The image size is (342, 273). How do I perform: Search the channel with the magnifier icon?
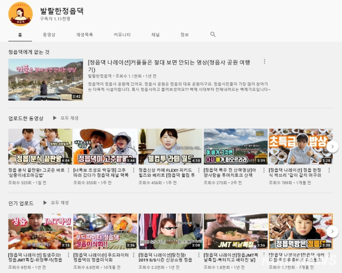(213, 35)
